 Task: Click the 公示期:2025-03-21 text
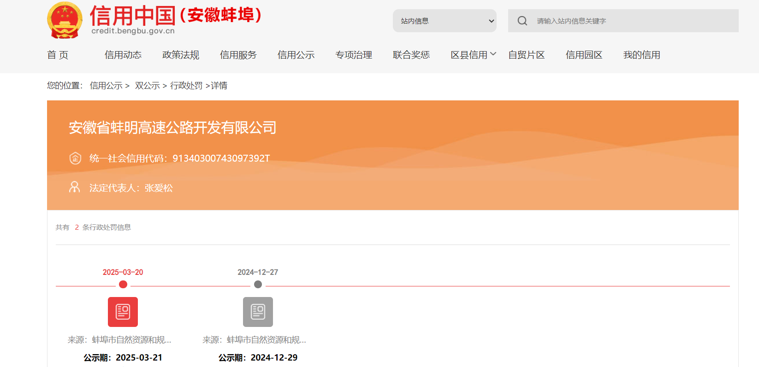(123, 358)
